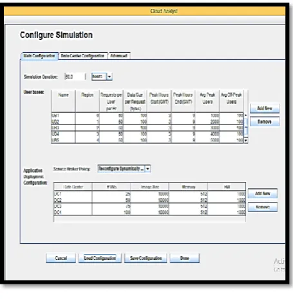293x305 pixels.
Task: Click Remove next to User bases table
Action: [265, 122]
